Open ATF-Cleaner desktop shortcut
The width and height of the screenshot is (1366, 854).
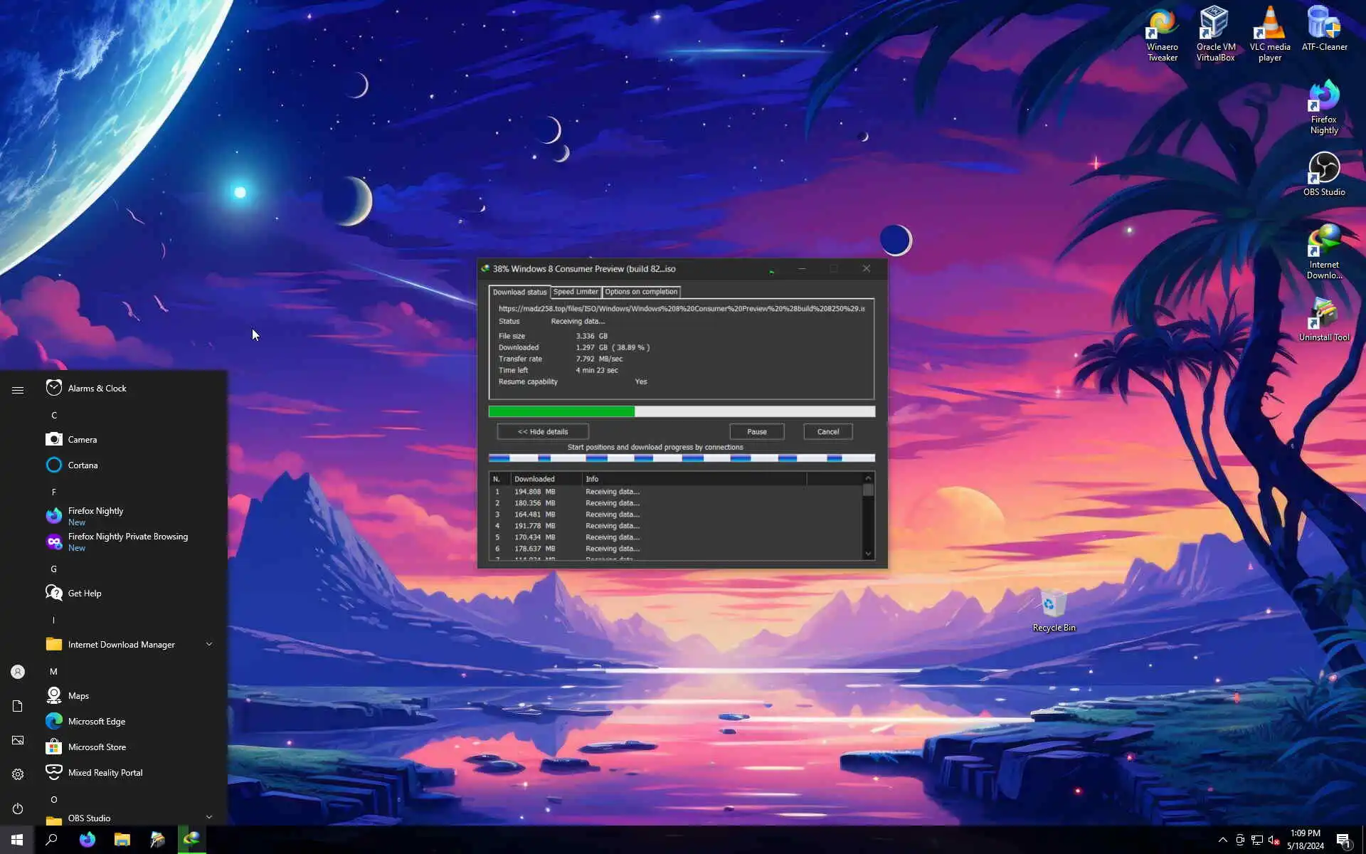[1324, 30]
